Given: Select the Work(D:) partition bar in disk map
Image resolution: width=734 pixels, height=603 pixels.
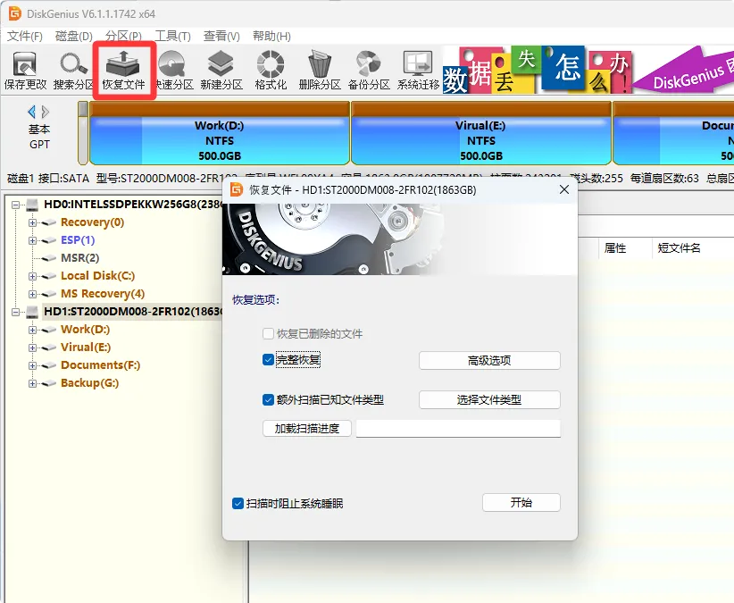Looking at the screenshot, I should click(220, 134).
